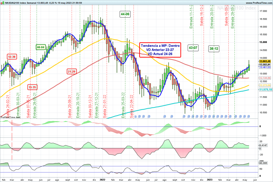Click the chart title "NASDAQ100 Index Semanal"

tap(21, 3)
